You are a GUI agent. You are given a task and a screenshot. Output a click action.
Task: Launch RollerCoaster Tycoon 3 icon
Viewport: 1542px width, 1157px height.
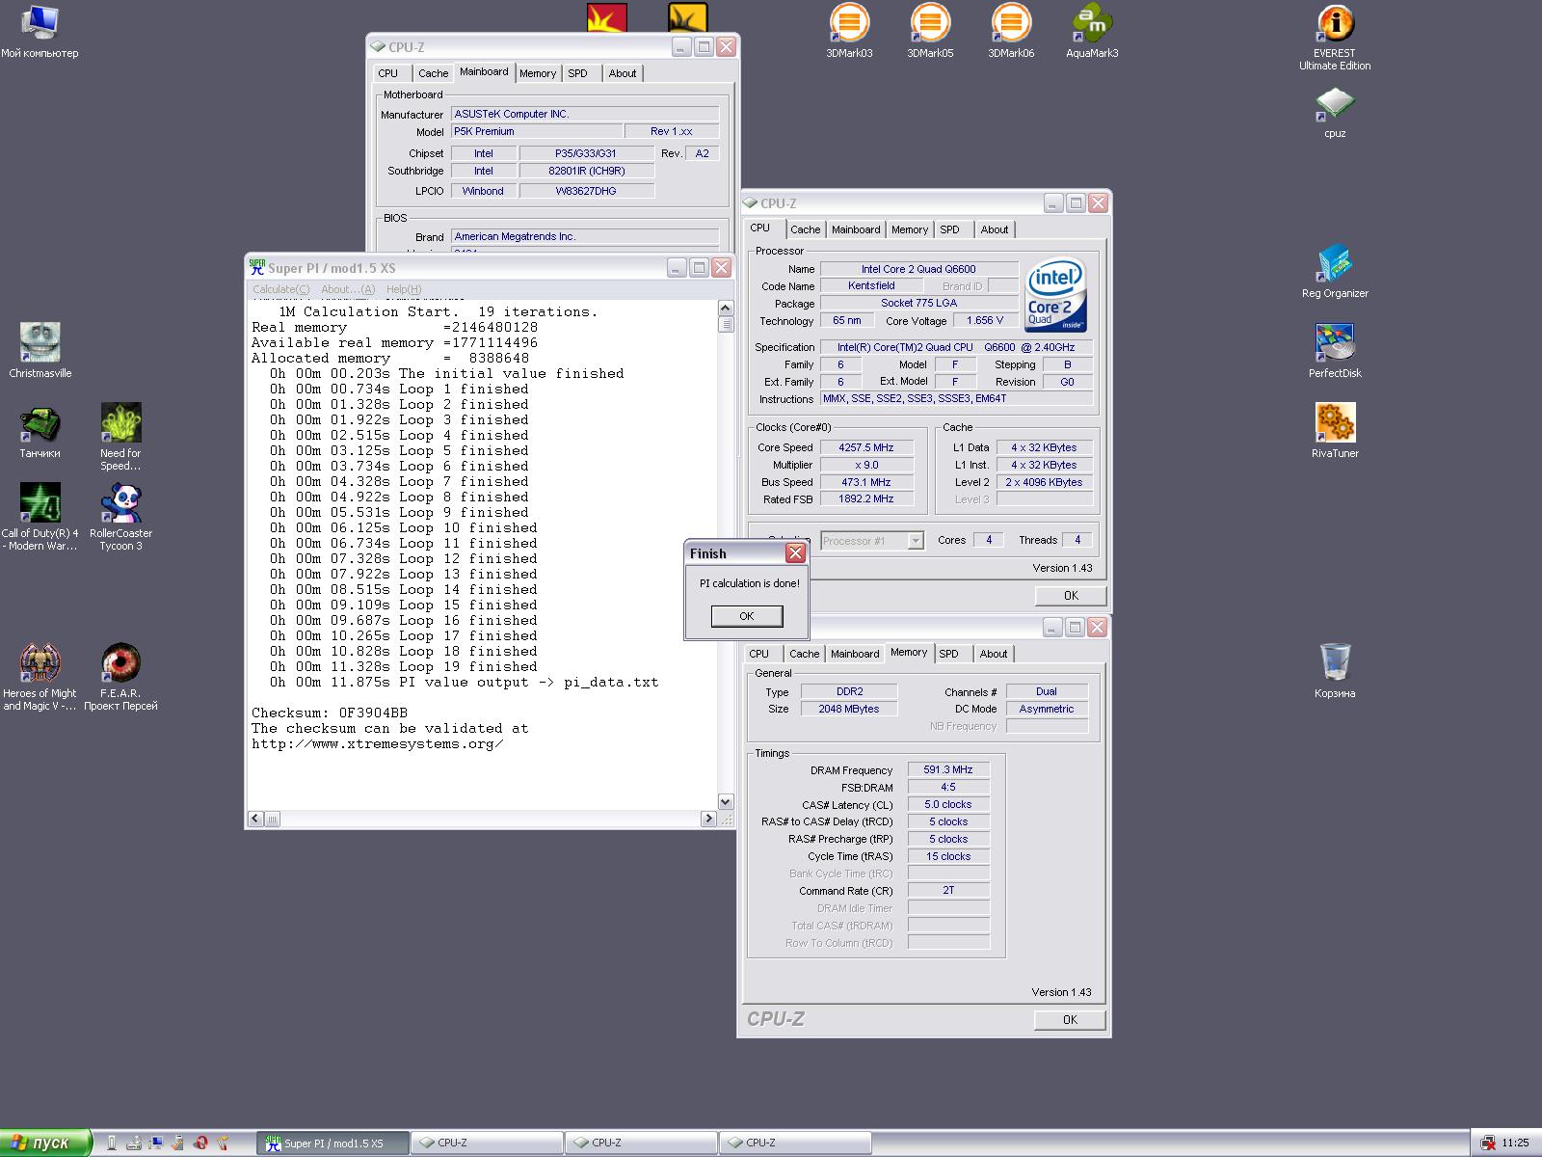[x=120, y=517]
